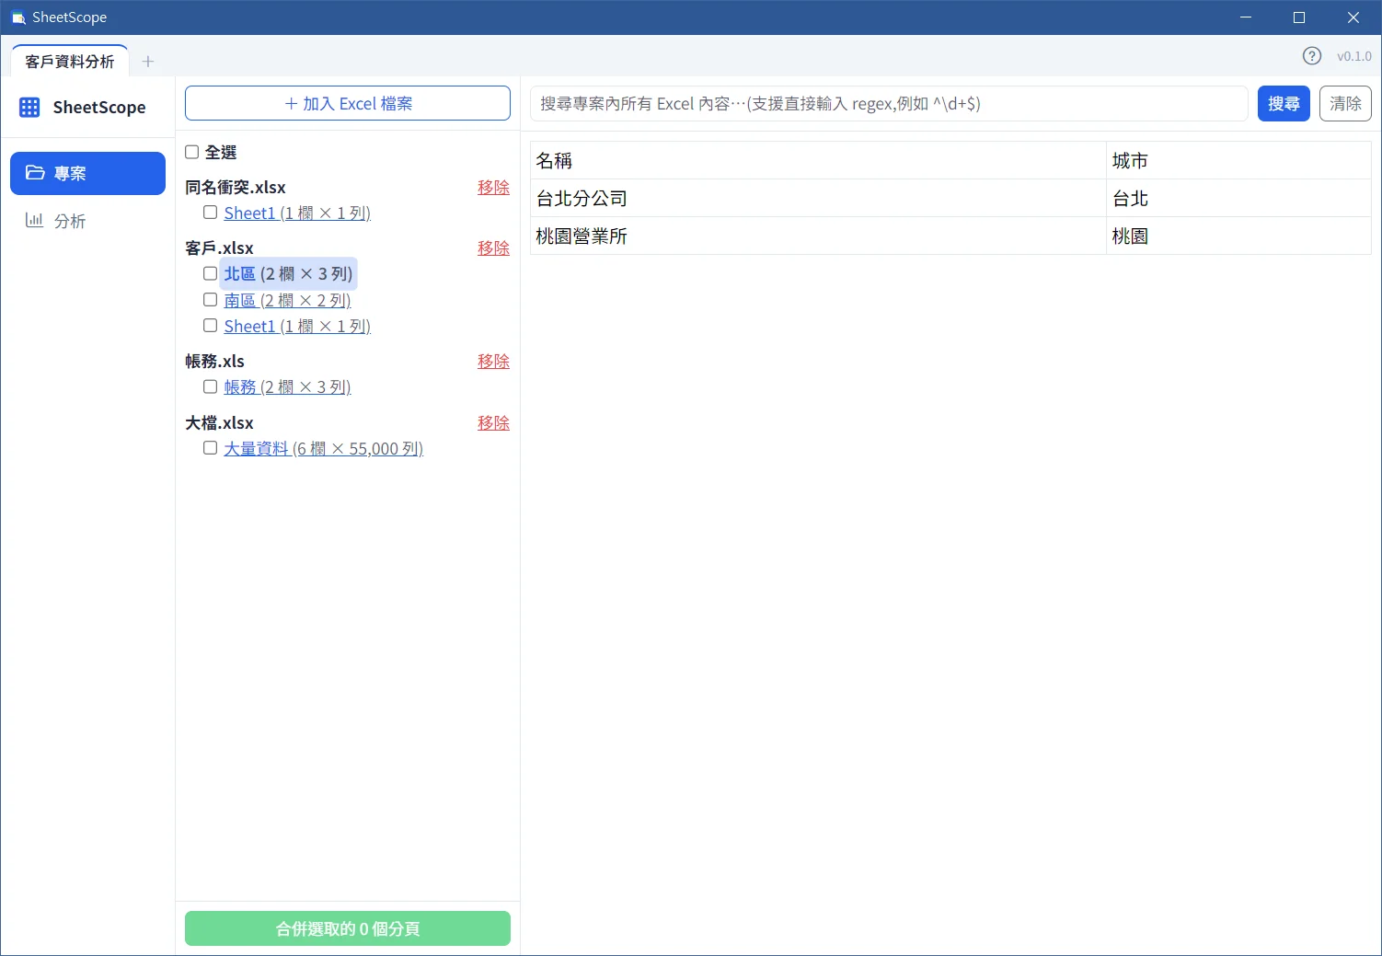The image size is (1382, 956).
Task: Remove 客戶.xlsx via 移除
Action: (x=493, y=248)
